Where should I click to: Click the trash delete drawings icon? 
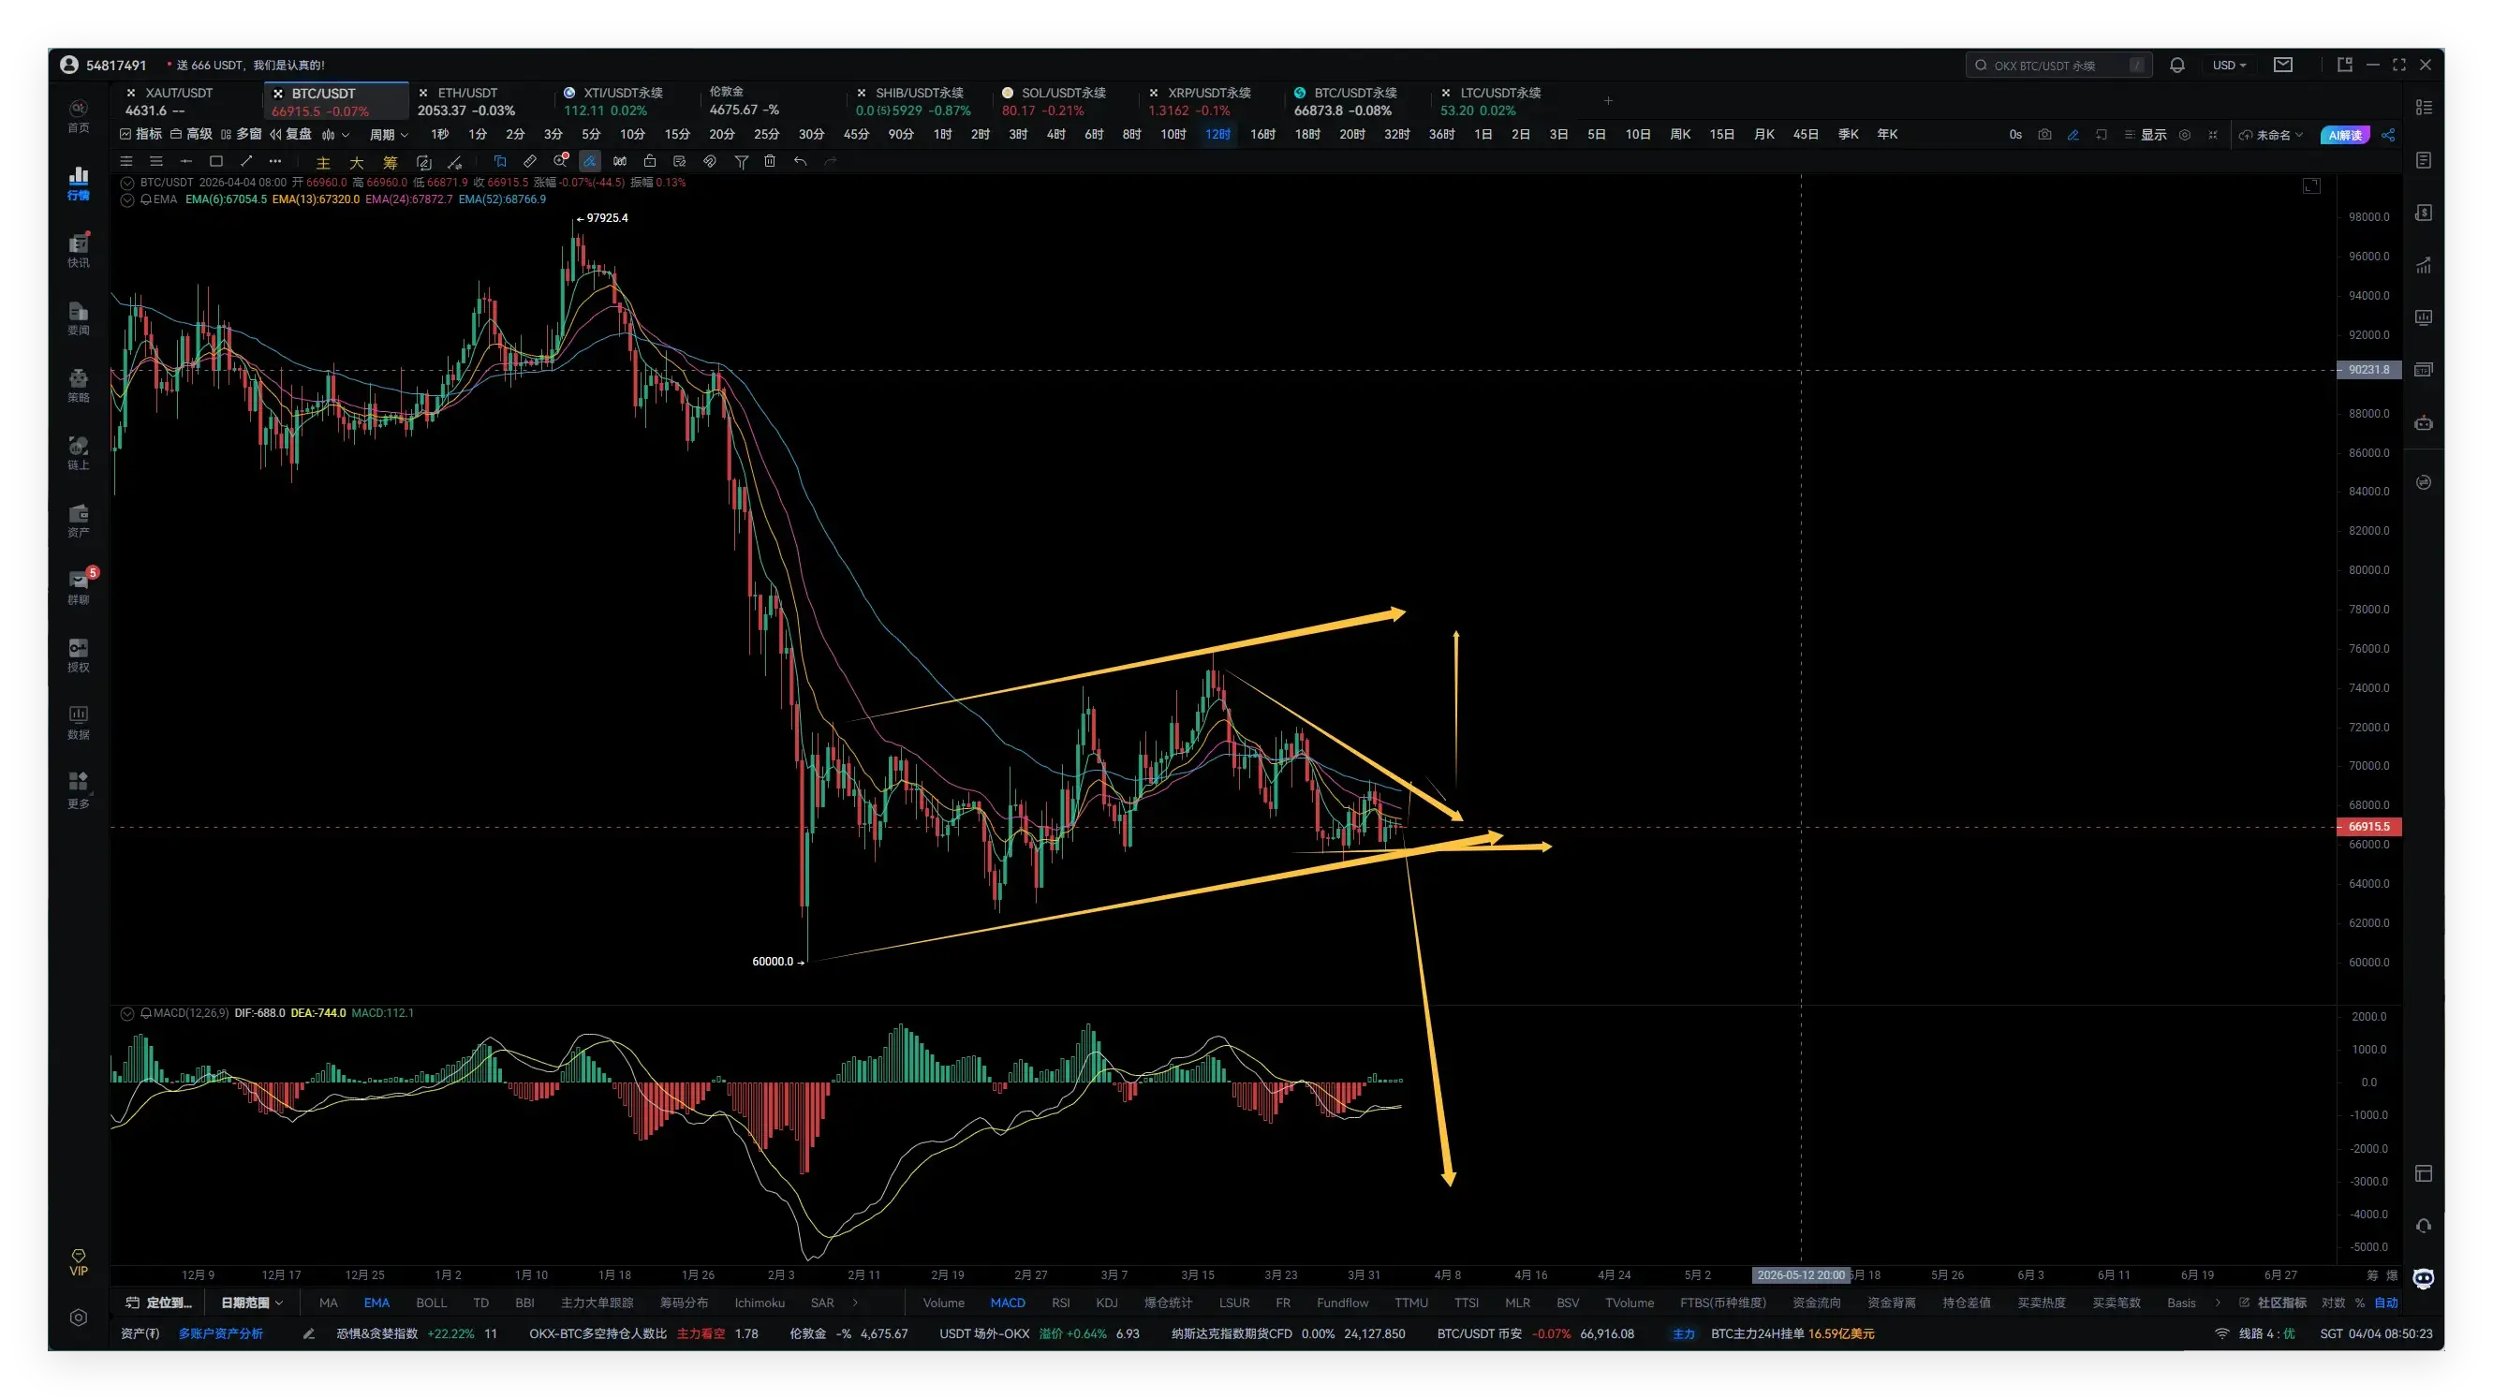click(770, 162)
